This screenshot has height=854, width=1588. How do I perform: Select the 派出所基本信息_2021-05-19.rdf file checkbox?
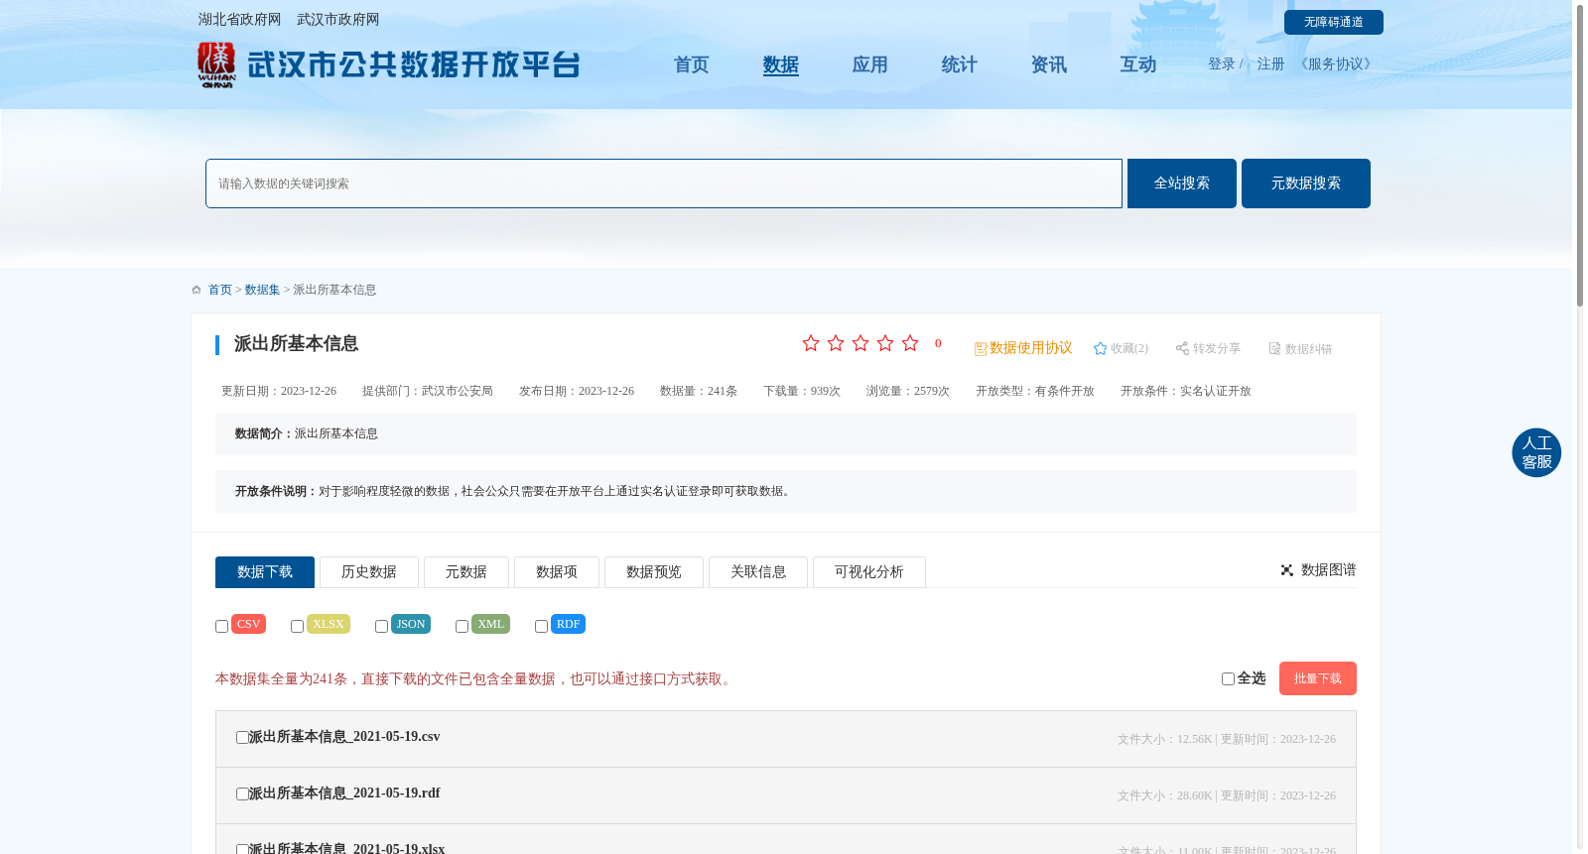pos(242,793)
